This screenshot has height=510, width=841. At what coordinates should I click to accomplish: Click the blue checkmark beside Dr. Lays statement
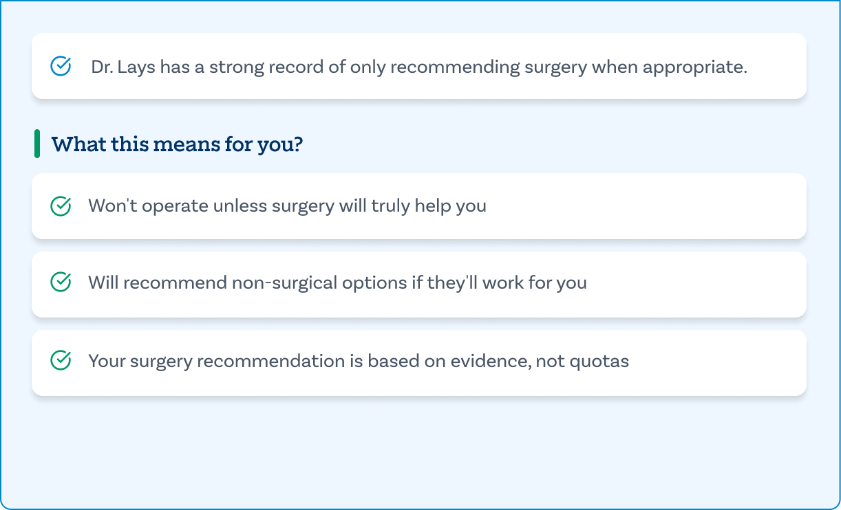click(61, 66)
